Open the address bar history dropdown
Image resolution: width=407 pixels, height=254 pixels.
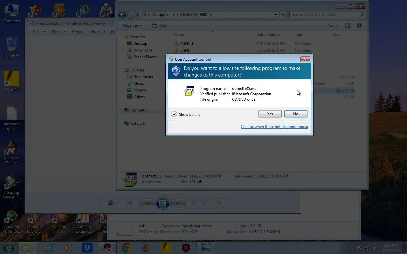[x=276, y=15]
